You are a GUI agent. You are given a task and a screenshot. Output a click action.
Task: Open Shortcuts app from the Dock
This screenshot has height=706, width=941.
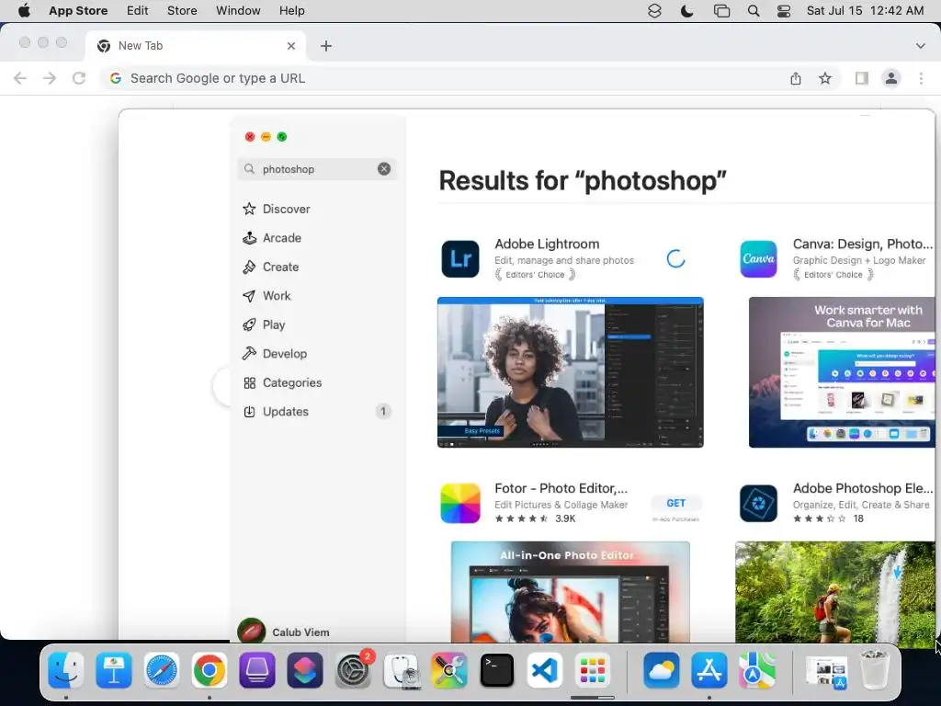[x=305, y=670]
